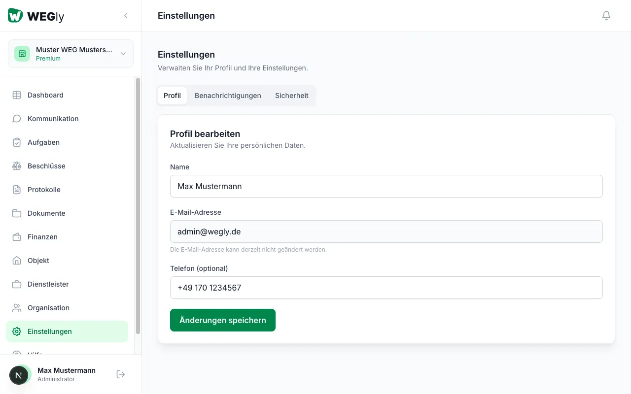Viewport: 631px width, 394px height.
Task: Click inside the Name input field
Action: (386, 186)
